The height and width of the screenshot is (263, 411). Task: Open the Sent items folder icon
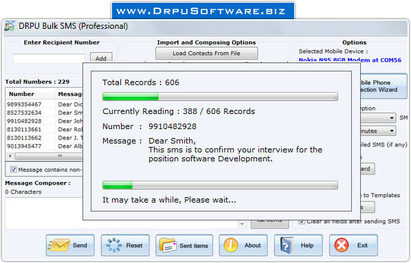point(168,245)
